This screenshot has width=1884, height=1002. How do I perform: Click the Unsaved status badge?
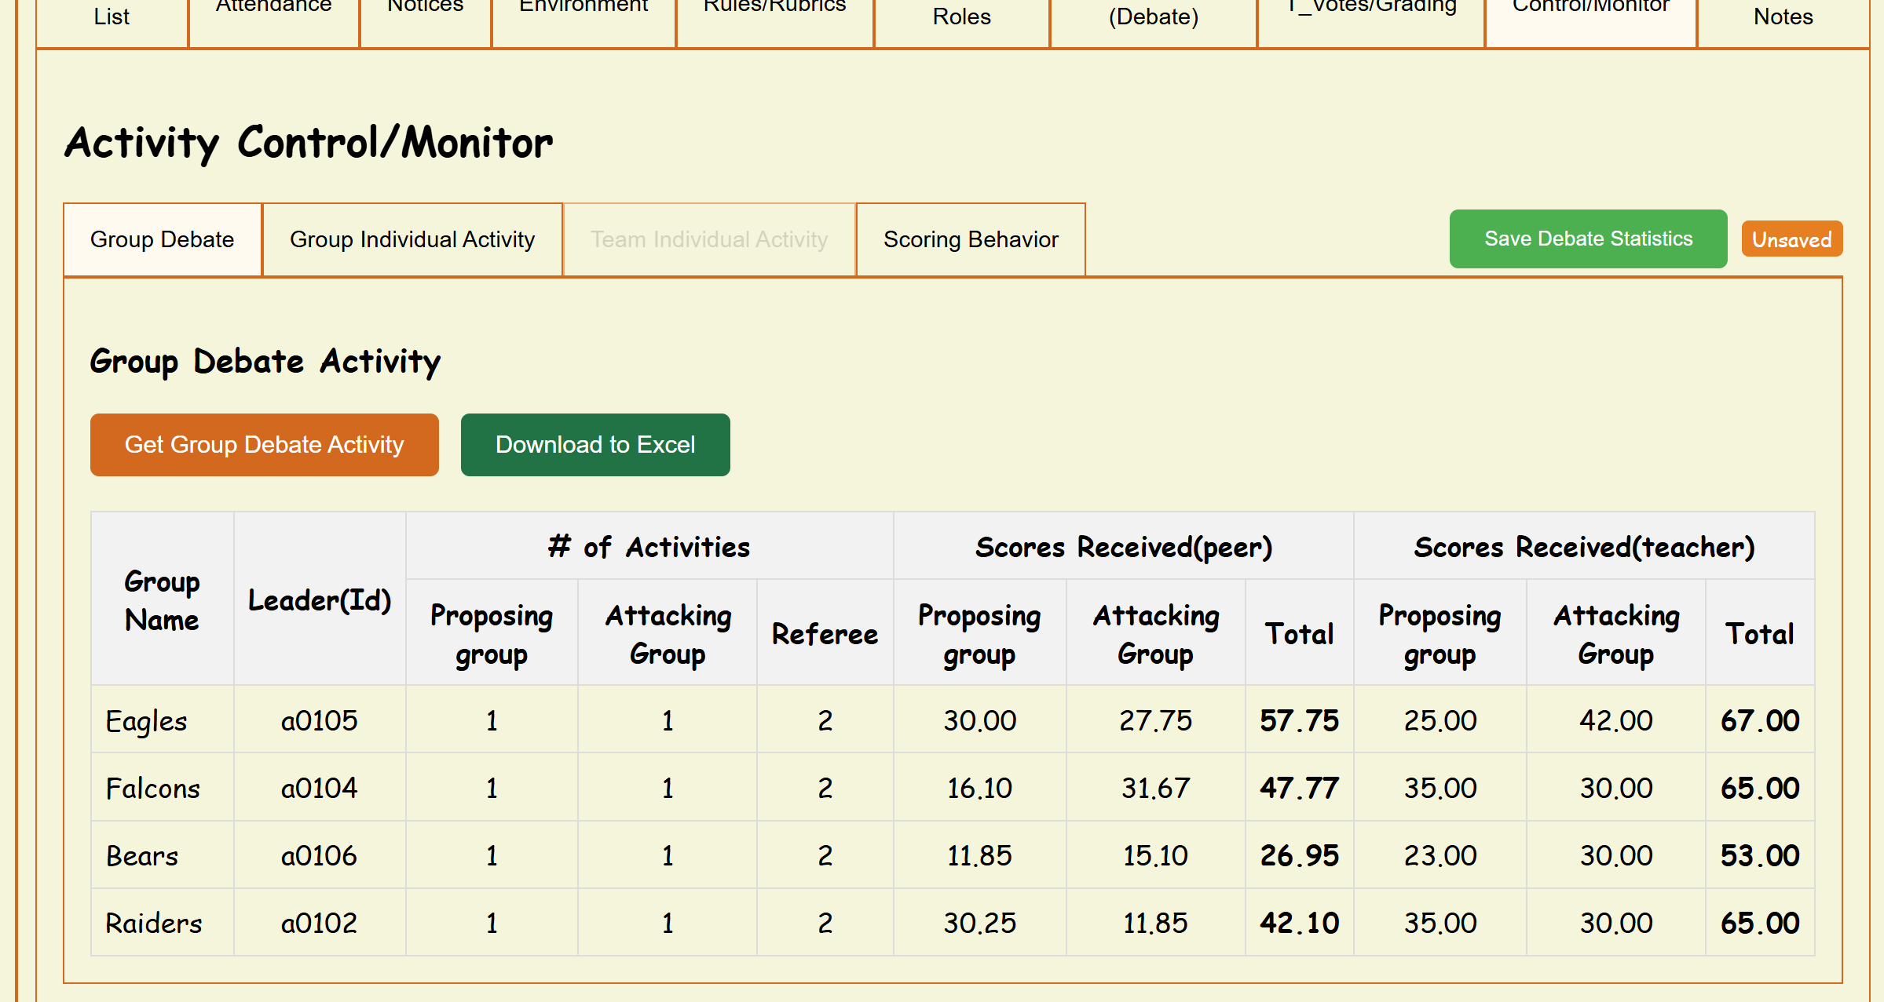(x=1791, y=240)
